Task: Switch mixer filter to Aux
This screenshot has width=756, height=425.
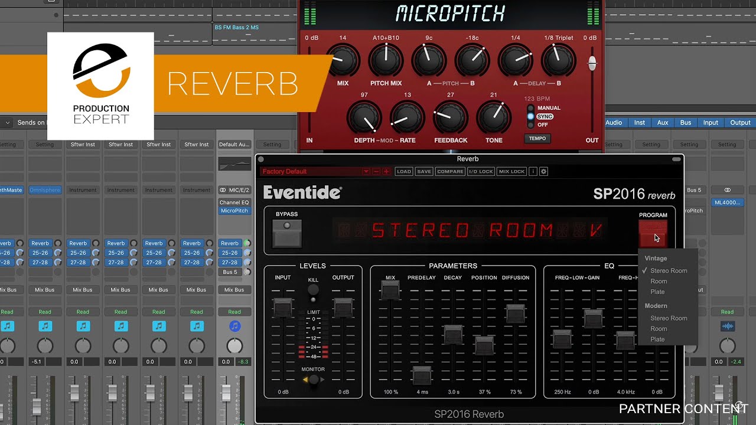Action: 663,123
